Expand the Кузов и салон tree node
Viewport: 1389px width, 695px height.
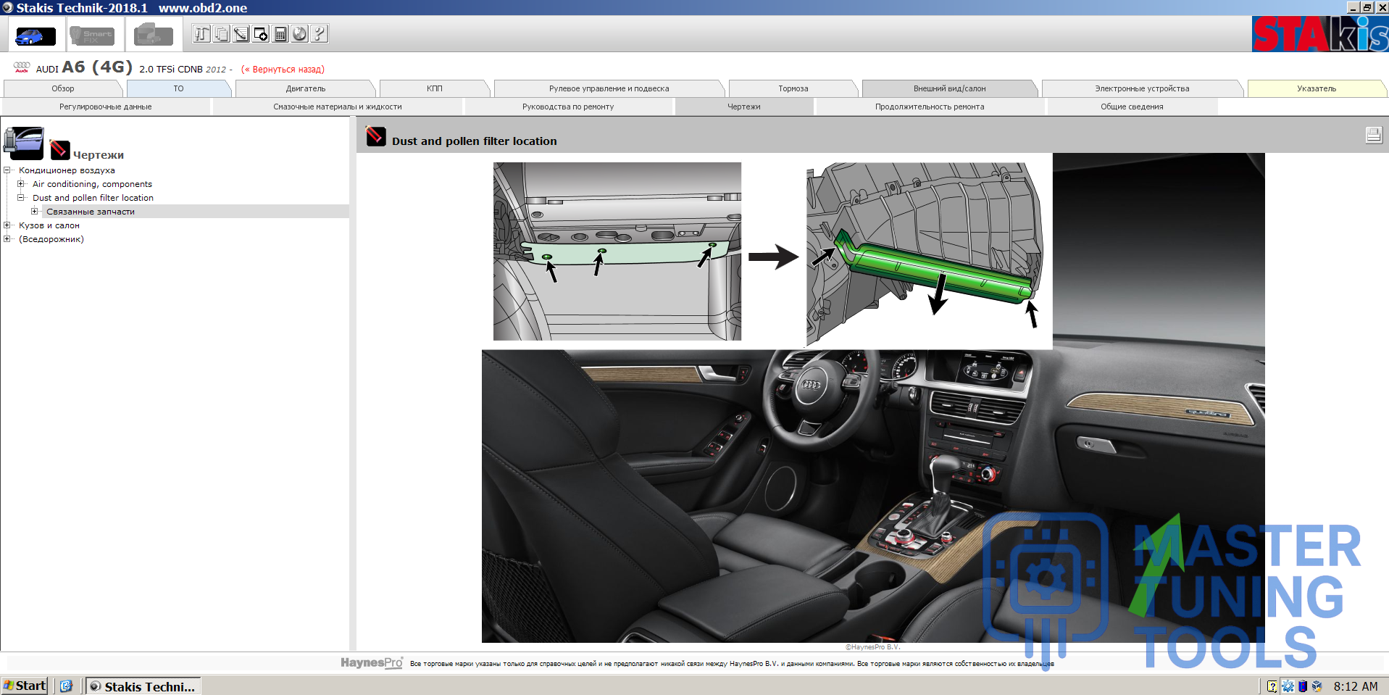[x=7, y=225]
